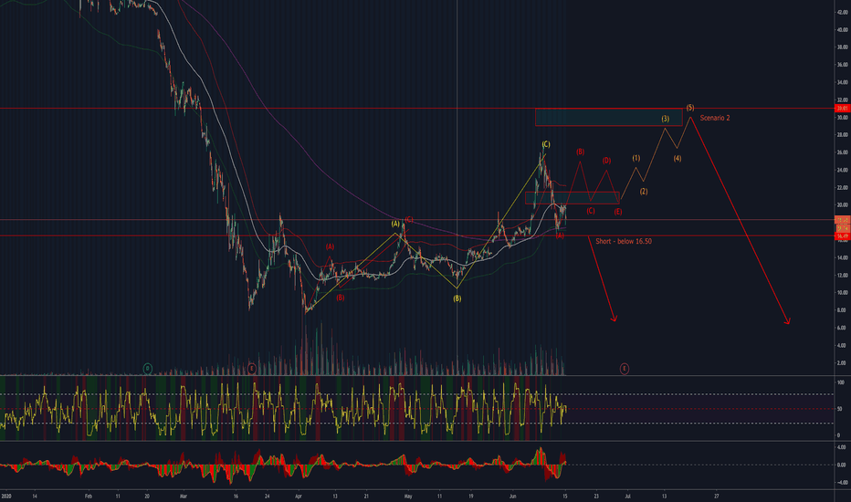851x502 pixels.
Task: Select the orange wave label (4)
Action: (678, 159)
